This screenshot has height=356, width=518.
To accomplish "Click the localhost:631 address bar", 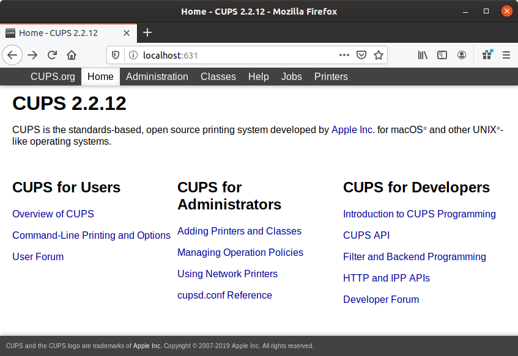I will [x=232, y=55].
